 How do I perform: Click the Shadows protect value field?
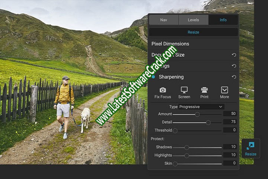click(x=230, y=147)
